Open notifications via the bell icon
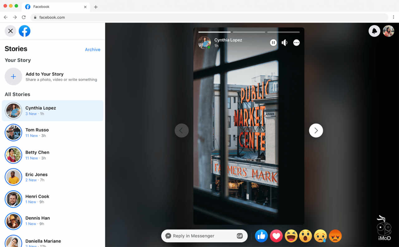Viewport: 399px width, 247px height. 374,31
